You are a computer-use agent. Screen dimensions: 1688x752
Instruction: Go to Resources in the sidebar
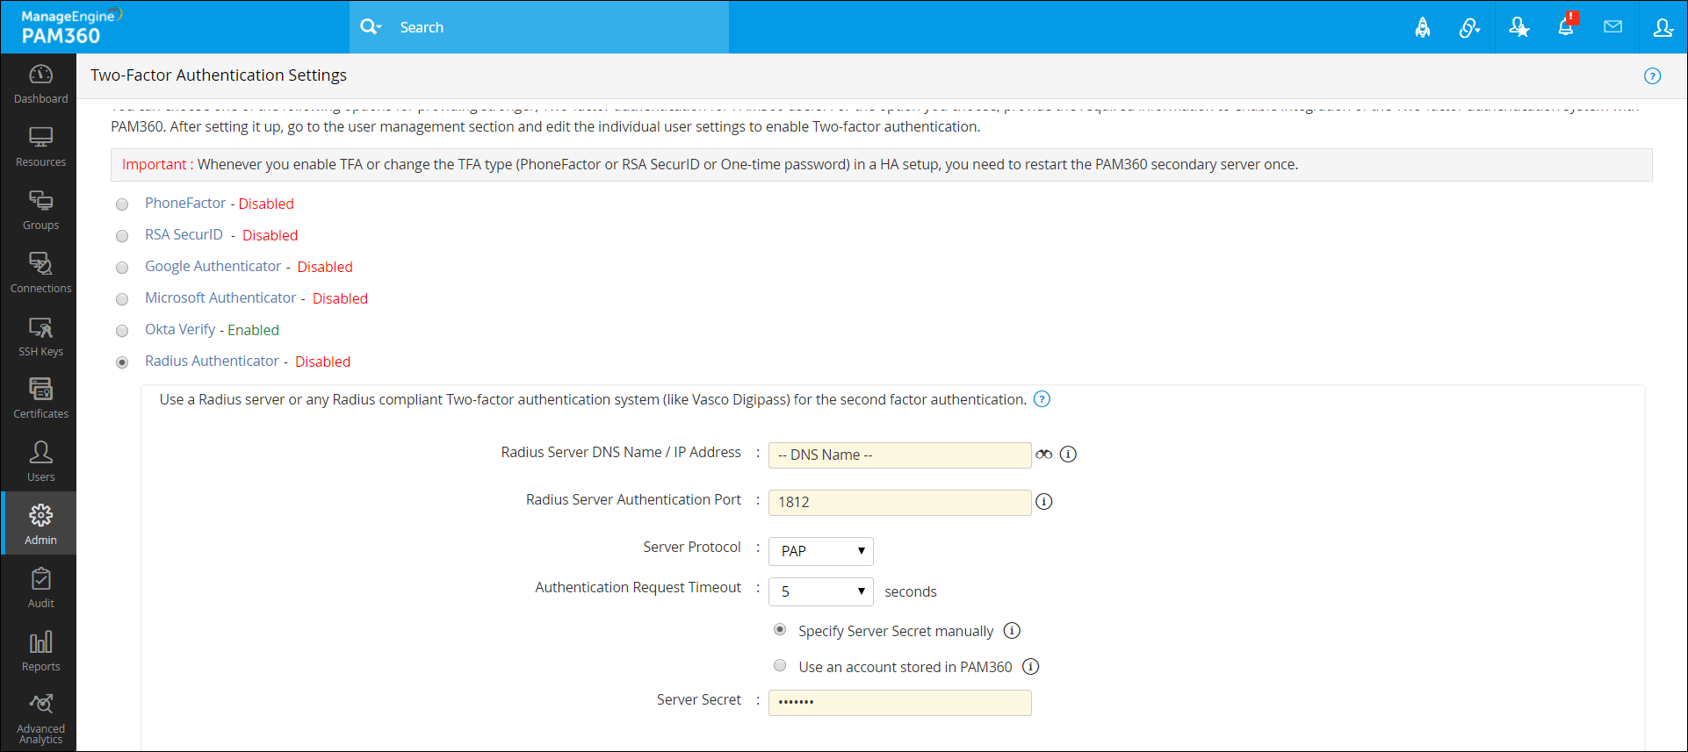click(40, 147)
